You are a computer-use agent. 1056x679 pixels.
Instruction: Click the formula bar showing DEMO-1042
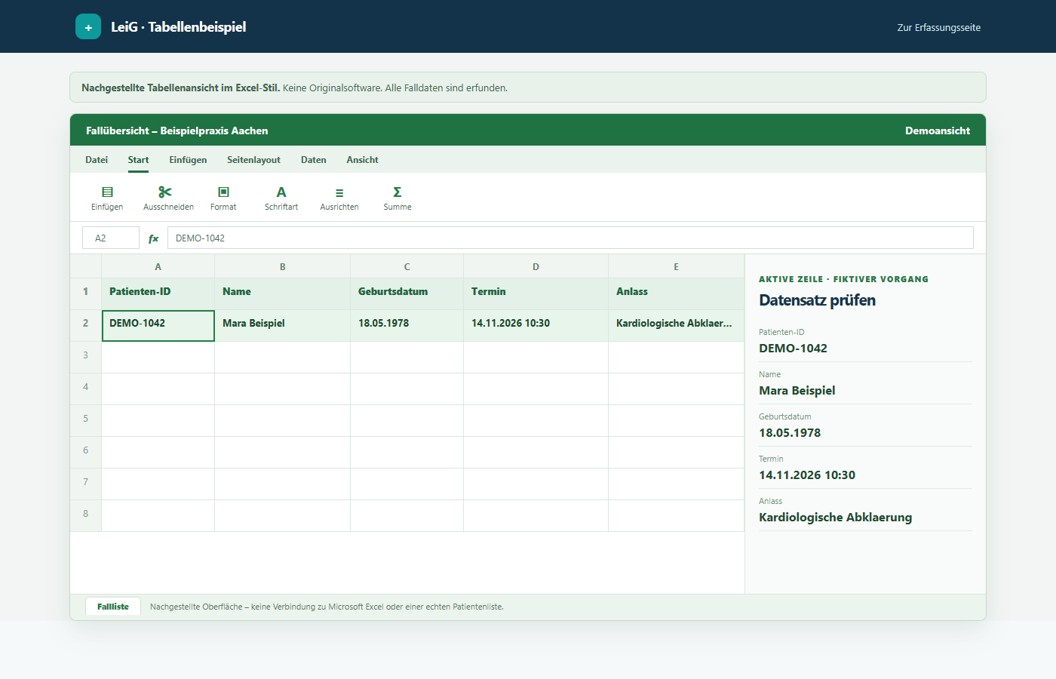[570, 238]
